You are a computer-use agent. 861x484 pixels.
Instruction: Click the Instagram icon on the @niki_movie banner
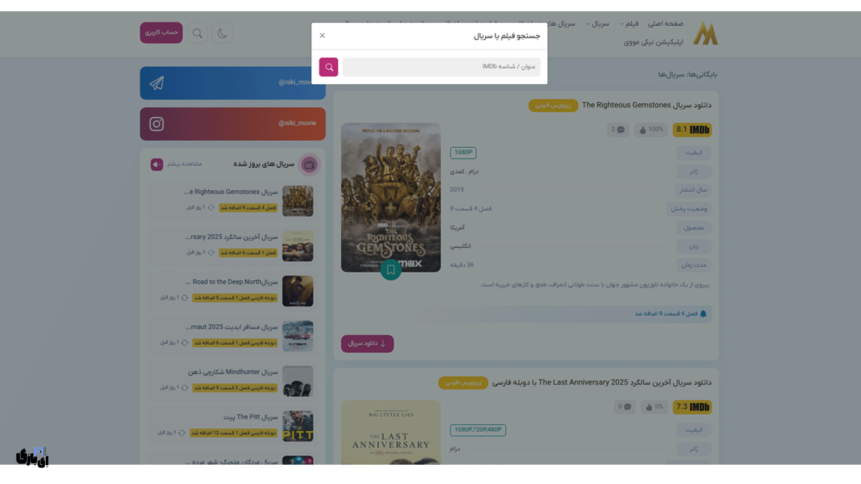[156, 124]
